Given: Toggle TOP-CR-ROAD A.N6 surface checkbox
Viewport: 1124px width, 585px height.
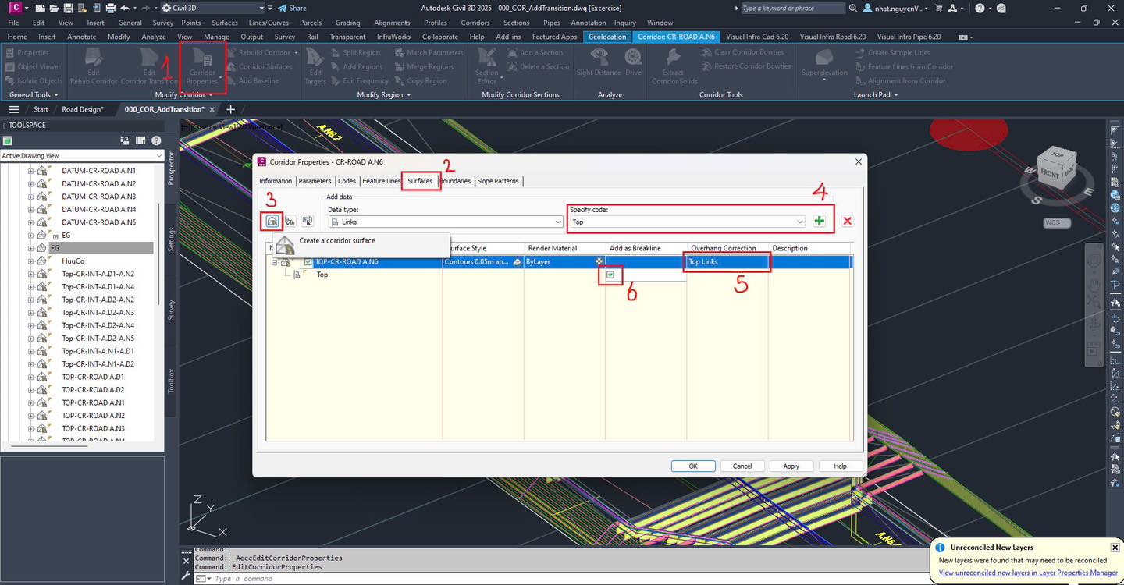Looking at the screenshot, I should click(x=308, y=262).
